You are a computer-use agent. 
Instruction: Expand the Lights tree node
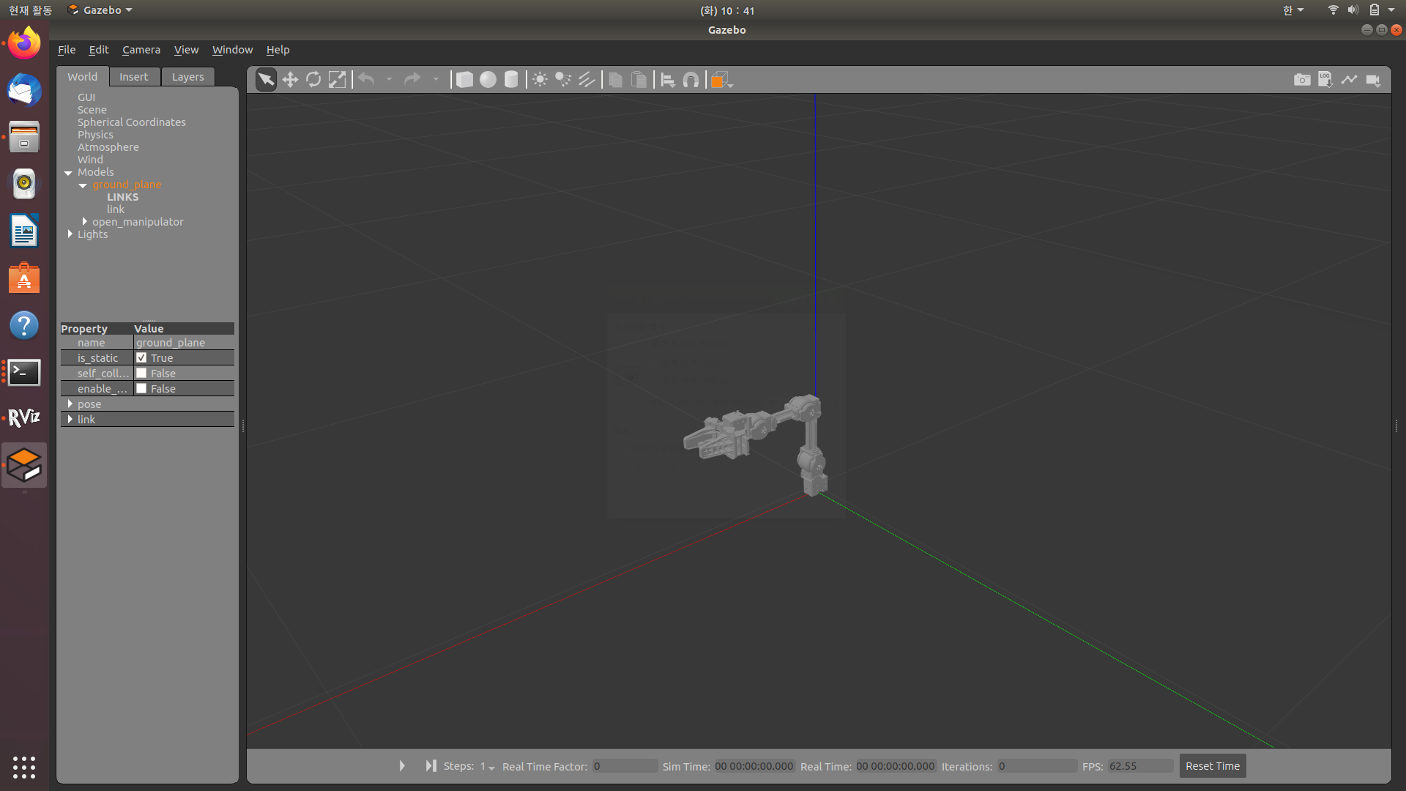(x=70, y=234)
